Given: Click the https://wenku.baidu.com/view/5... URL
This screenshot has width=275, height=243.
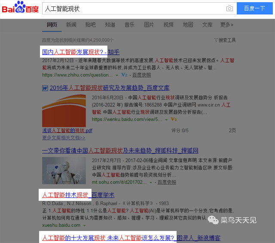Looking at the screenshot, I should [127, 120].
